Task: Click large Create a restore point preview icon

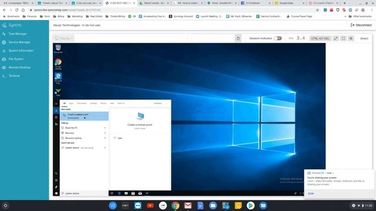Action: (140, 117)
